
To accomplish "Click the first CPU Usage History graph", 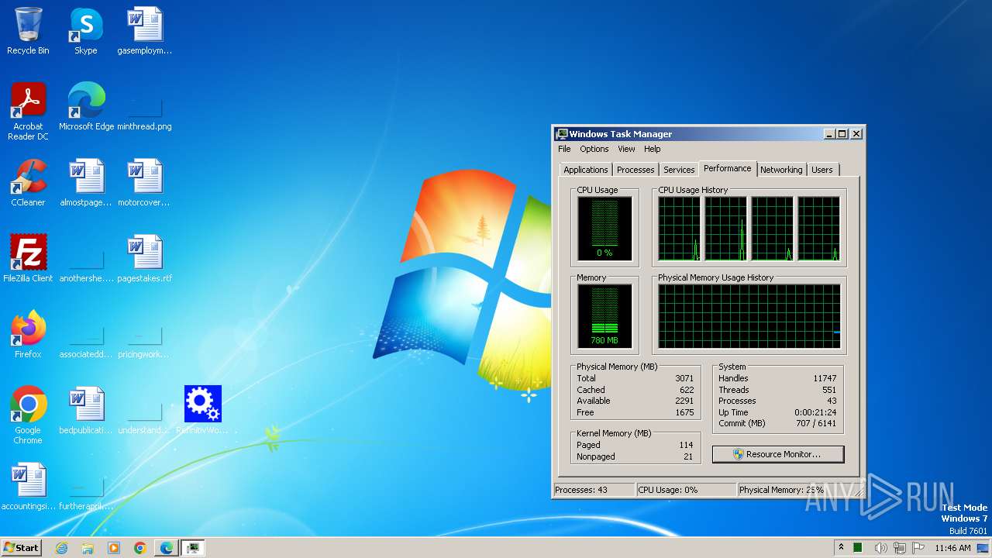I will tap(679, 229).
